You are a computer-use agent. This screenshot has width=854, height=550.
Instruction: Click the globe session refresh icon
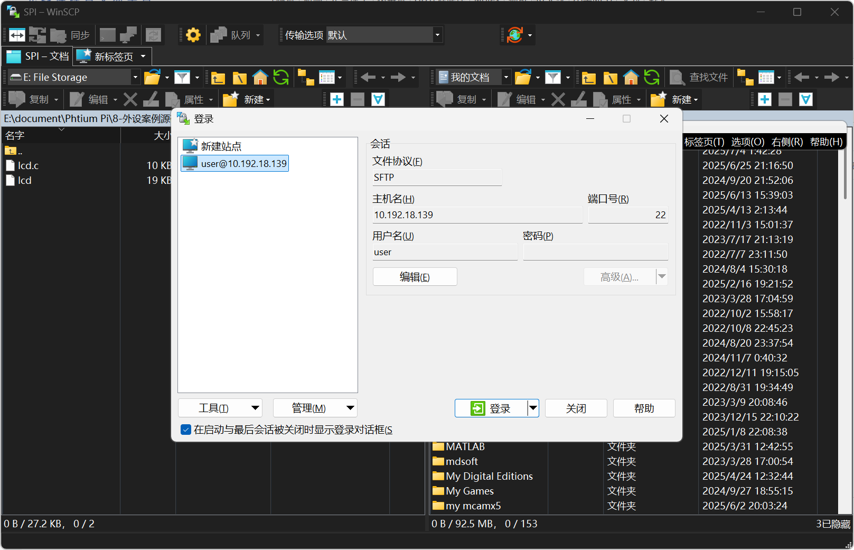[514, 35]
